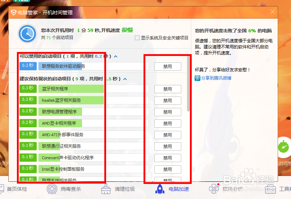Click the startup list vertical scrollbar

pos(188,84)
